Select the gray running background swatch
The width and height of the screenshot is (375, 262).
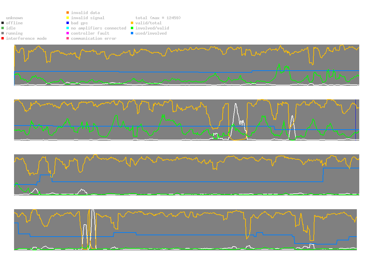tap(2, 33)
